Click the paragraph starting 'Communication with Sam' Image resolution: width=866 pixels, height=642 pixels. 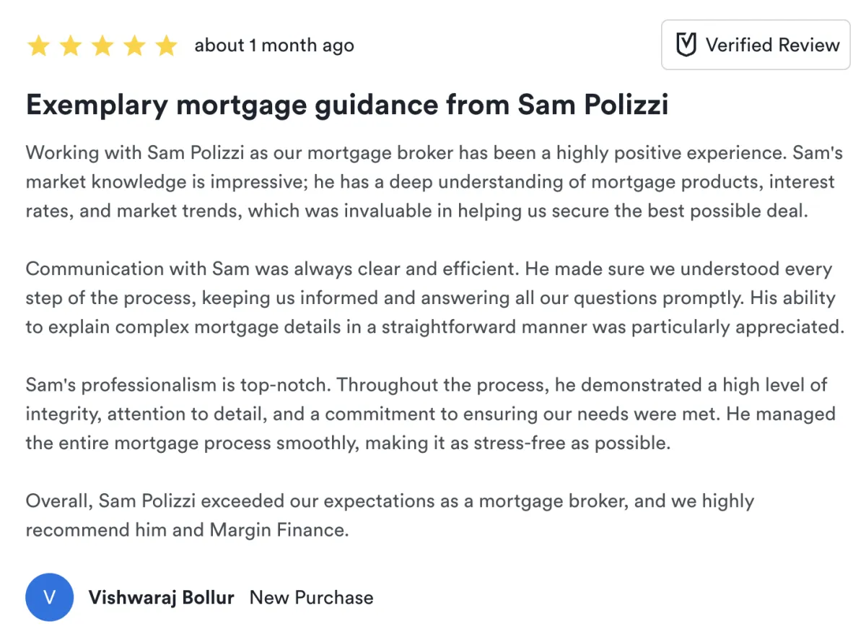(x=433, y=298)
